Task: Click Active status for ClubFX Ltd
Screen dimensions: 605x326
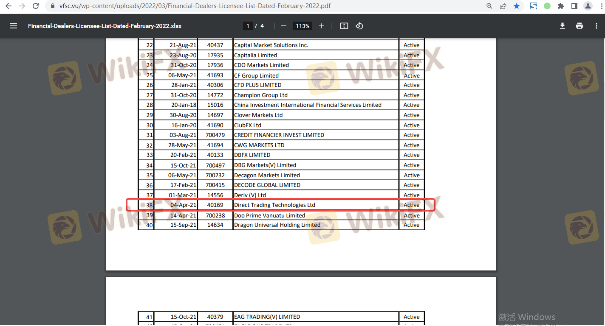Action: (x=412, y=125)
